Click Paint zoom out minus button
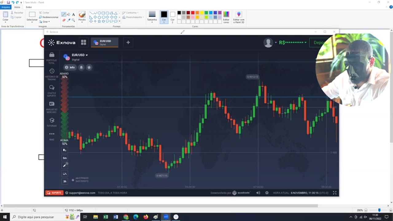393x221 pixels. [x=366, y=210]
